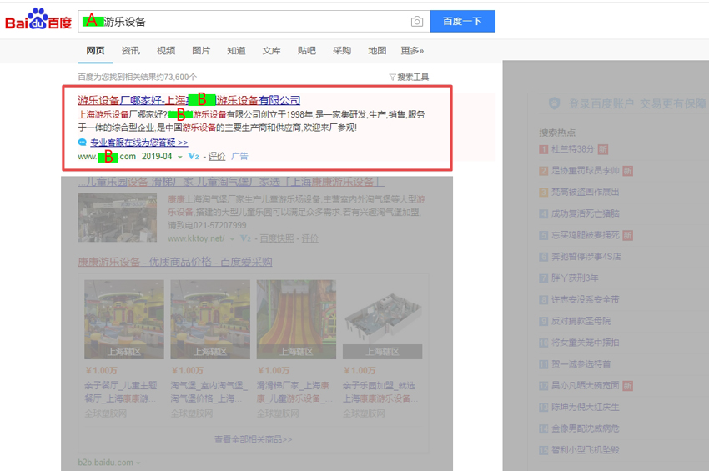This screenshot has height=471, width=709.
Task: Click the 广告 label
Action: [239, 157]
